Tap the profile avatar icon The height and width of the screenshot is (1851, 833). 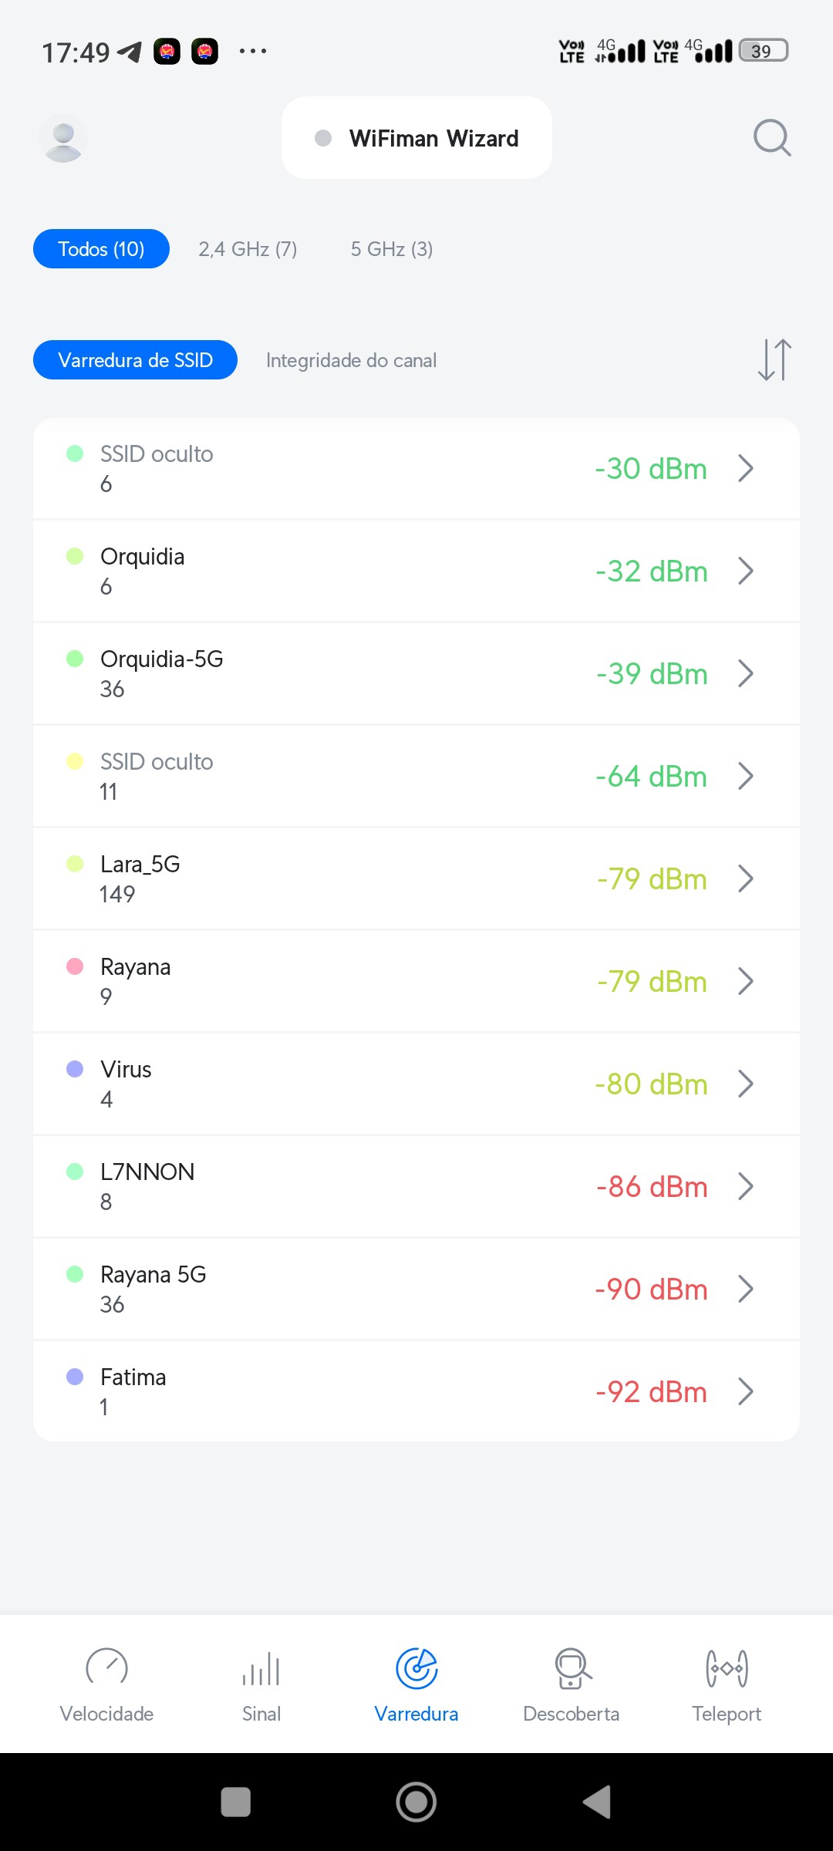63,138
